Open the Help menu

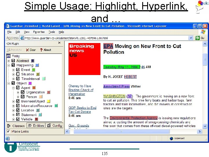61,32
